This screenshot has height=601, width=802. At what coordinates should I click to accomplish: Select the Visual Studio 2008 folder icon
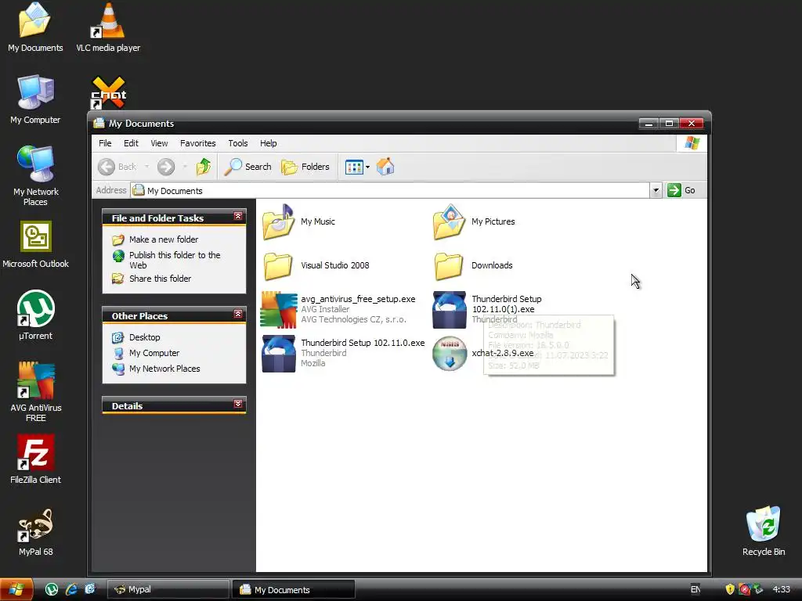tap(278, 266)
